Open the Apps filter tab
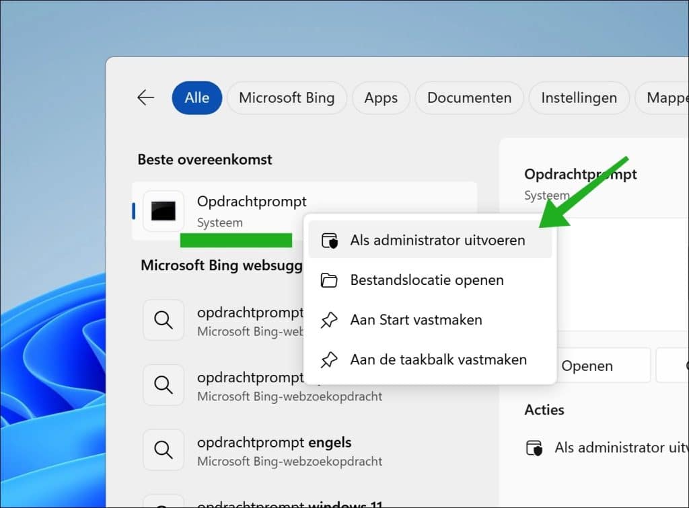The width and height of the screenshot is (689, 508). [381, 97]
